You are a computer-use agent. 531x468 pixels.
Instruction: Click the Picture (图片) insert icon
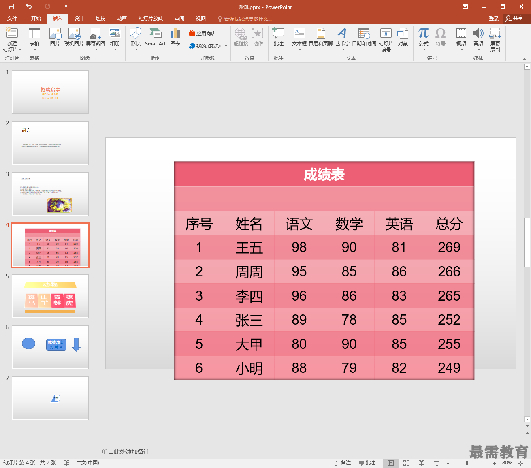55,37
